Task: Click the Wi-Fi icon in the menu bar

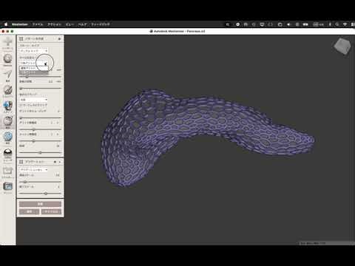Action: pyautogui.click(x=345, y=24)
